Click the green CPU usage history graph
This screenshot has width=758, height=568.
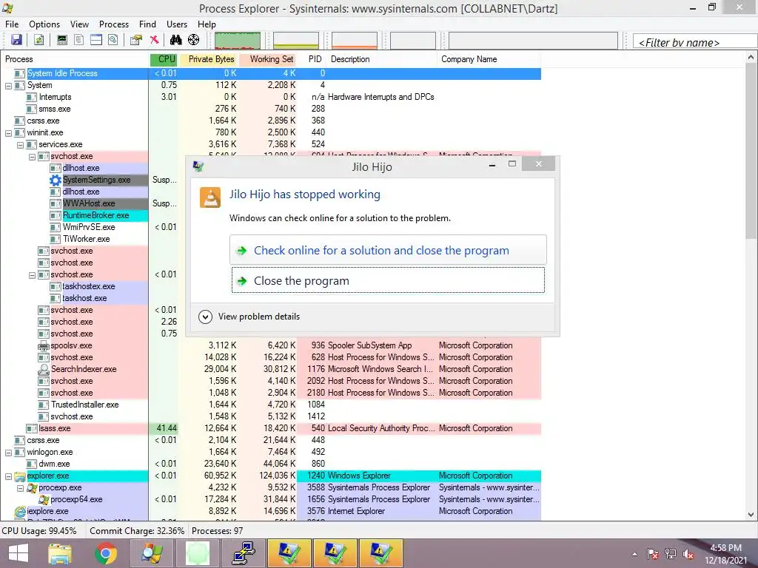238,41
